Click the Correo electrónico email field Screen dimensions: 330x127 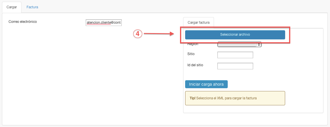click(x=104, y=23)
